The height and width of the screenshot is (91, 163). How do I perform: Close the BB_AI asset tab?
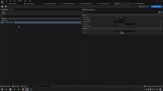(x=130, y=4)
